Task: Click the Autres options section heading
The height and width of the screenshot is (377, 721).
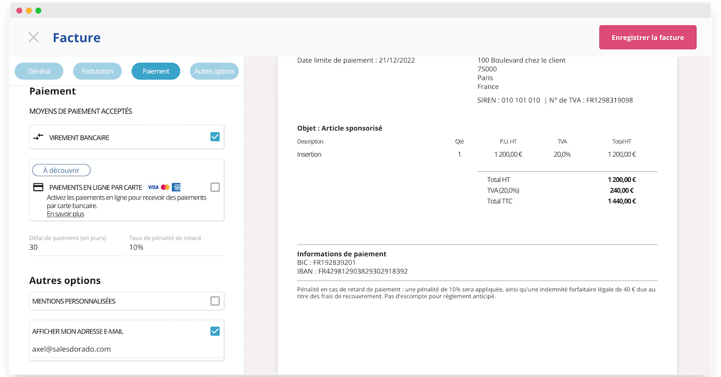Action: point(65,280)
